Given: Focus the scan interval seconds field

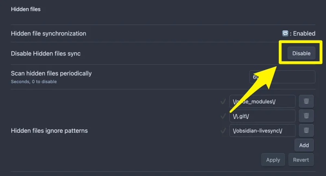Looking at the screenshot, I should 282,77.
